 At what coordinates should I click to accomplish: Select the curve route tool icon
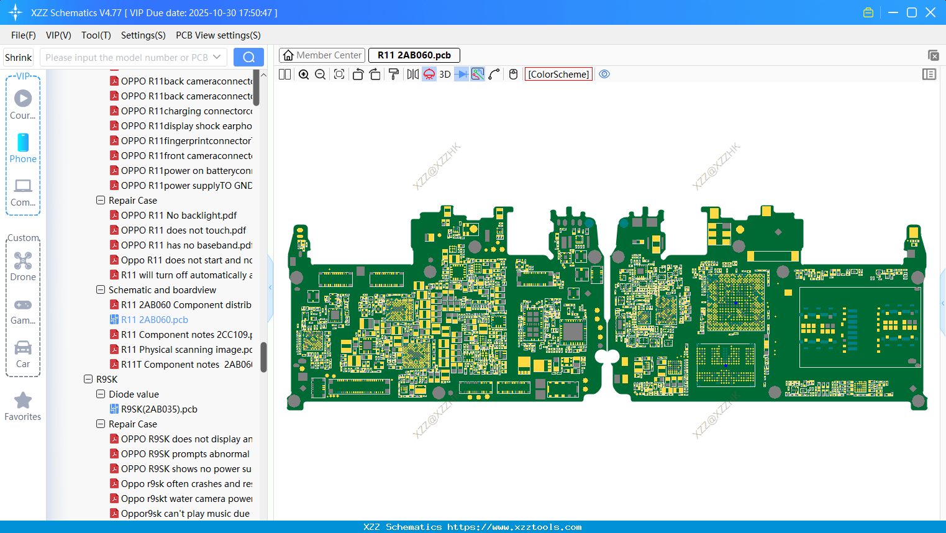pyautogui.click(x=494, y=75)
